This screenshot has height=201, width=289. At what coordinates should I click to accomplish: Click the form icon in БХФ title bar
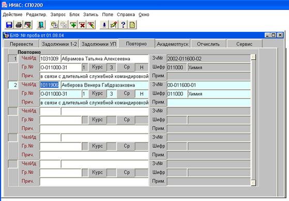coord(6,35)
